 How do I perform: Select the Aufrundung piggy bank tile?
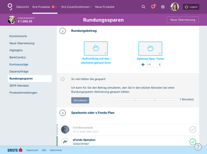click(x=96, y=49)
